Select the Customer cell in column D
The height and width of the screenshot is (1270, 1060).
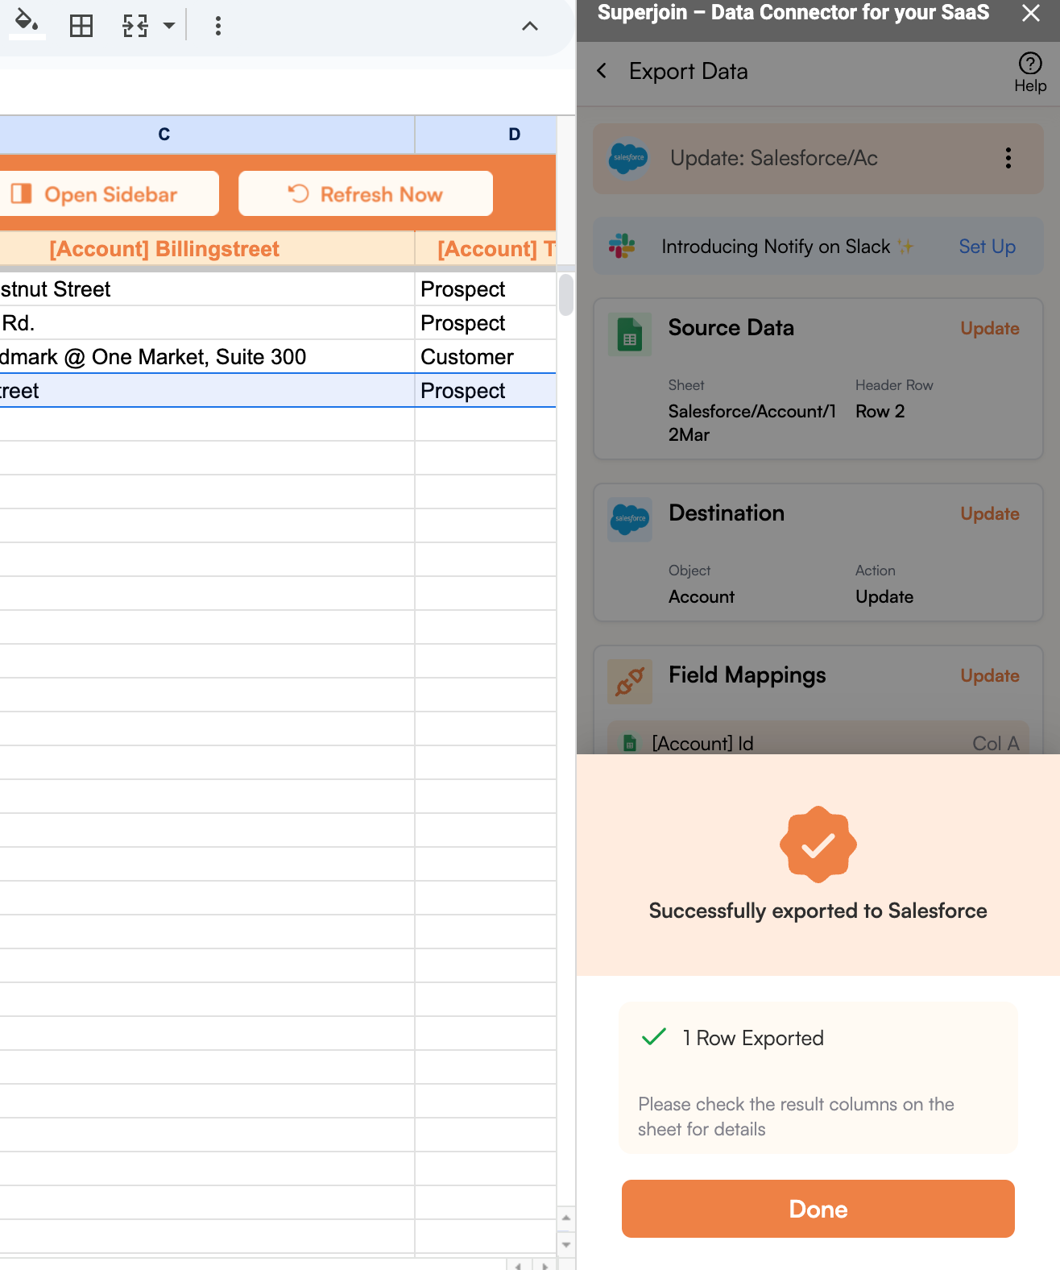[486, 357]
